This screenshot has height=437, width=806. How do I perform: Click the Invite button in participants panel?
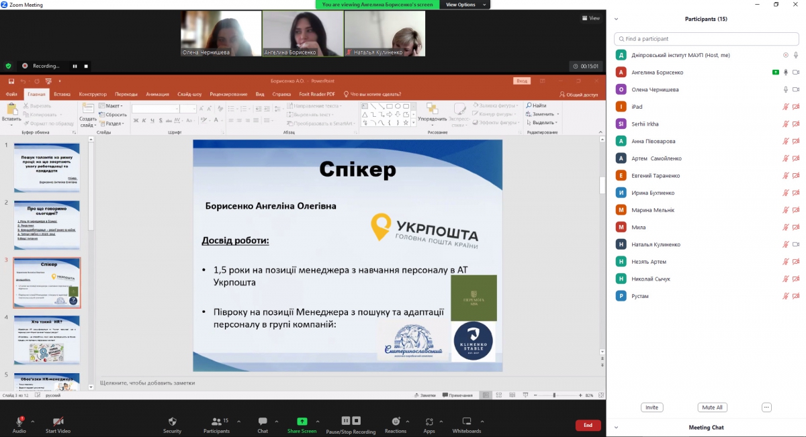click(652, 407)
